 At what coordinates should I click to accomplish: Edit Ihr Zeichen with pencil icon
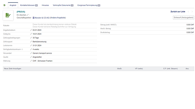[28, 15]
